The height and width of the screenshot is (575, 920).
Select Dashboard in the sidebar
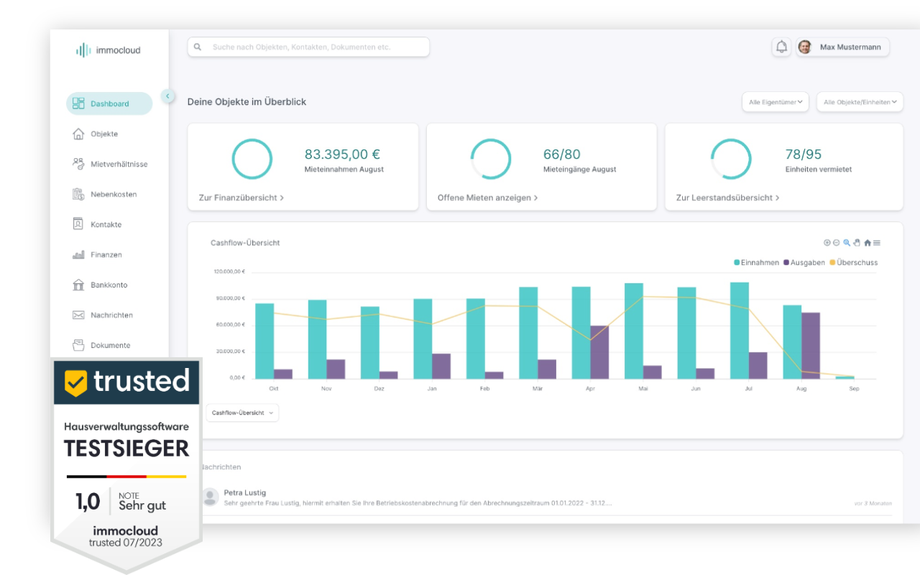109,103
